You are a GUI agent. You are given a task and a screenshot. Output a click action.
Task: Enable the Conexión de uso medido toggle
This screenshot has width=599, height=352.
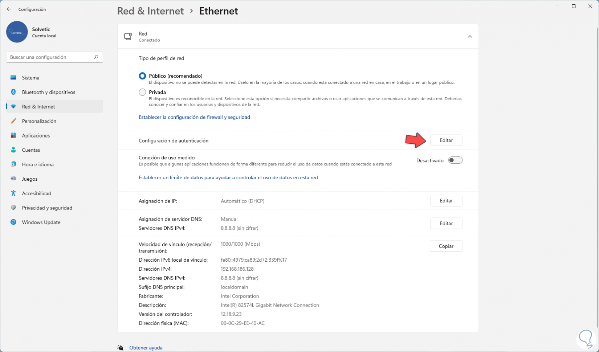[x=455, y=160]
